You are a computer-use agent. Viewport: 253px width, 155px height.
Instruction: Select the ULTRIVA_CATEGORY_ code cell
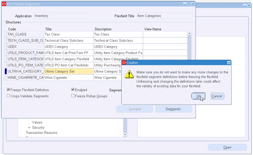[x=25, y=71]
